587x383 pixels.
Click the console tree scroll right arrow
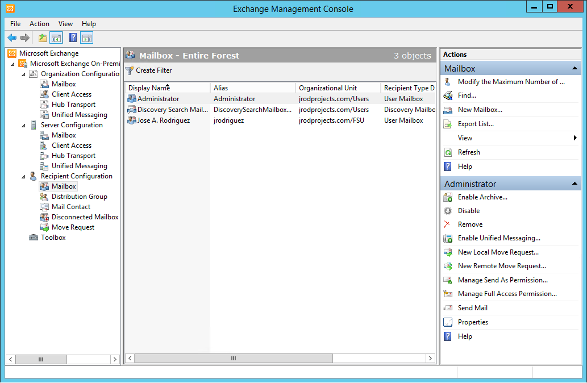pyautogui.click(x=115, y=359)
